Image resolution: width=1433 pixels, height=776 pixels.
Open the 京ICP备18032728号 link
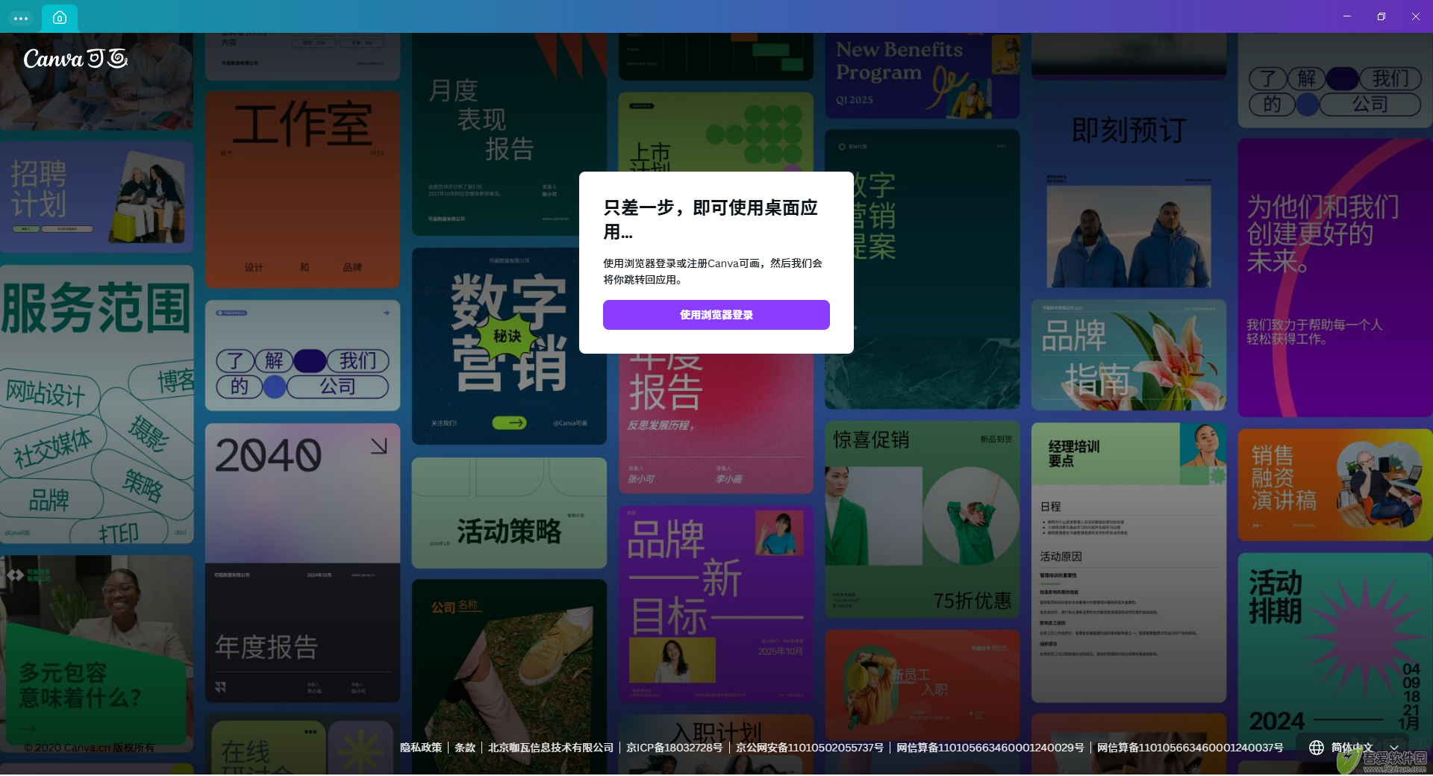click(675, 748)
